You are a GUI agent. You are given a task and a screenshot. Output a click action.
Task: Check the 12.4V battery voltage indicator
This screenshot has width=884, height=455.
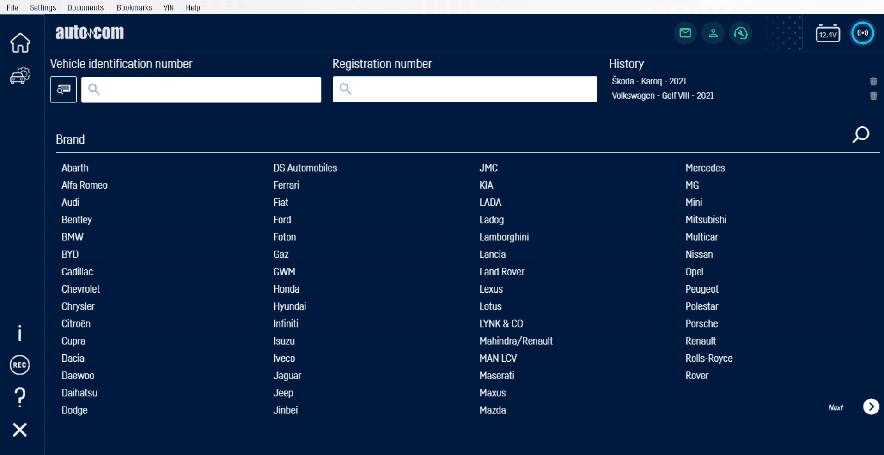pyautogui.click(x=827, y=34)
